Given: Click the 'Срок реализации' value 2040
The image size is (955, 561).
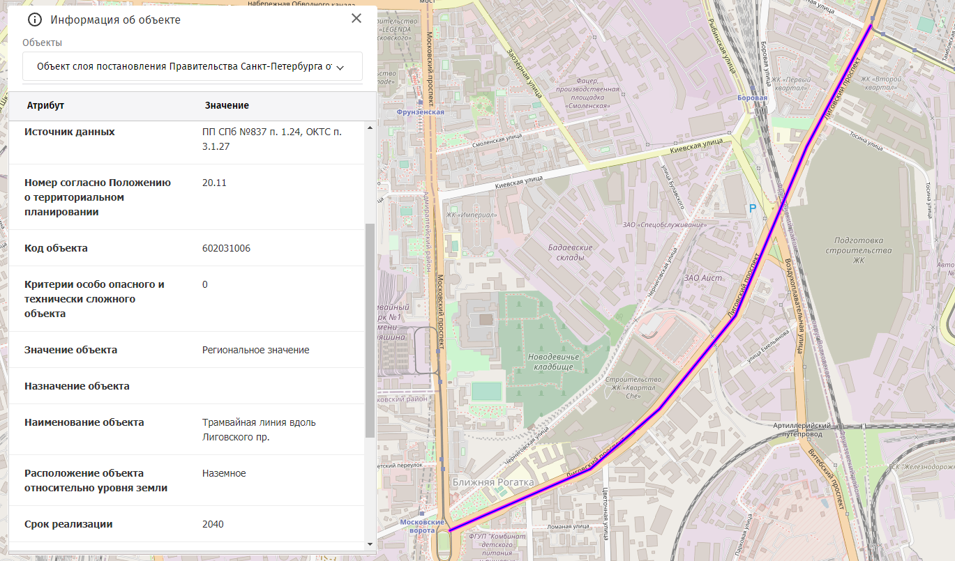Looking at the screenshot, I should pyautogui.click(x=213, y=524).
